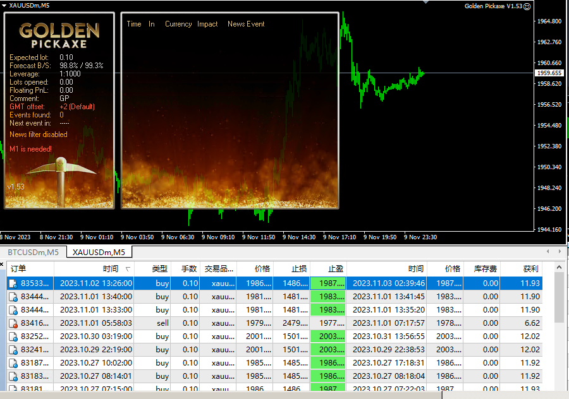569x399 pixels.
Task: Sort by the 库存费 column header
Action: [482, 268]
